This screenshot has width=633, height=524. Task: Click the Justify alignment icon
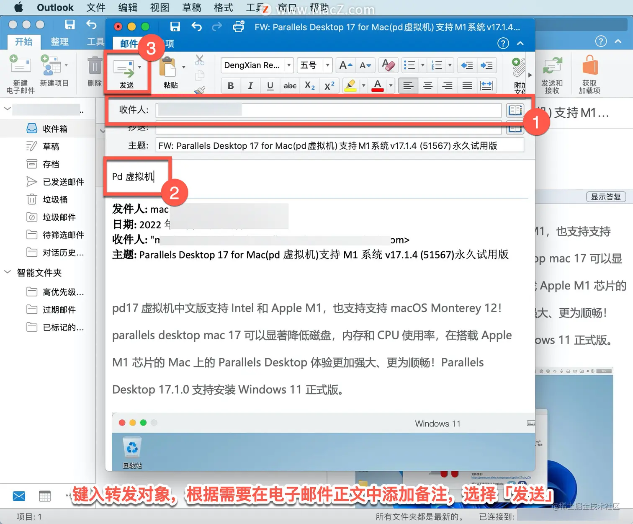467,86
